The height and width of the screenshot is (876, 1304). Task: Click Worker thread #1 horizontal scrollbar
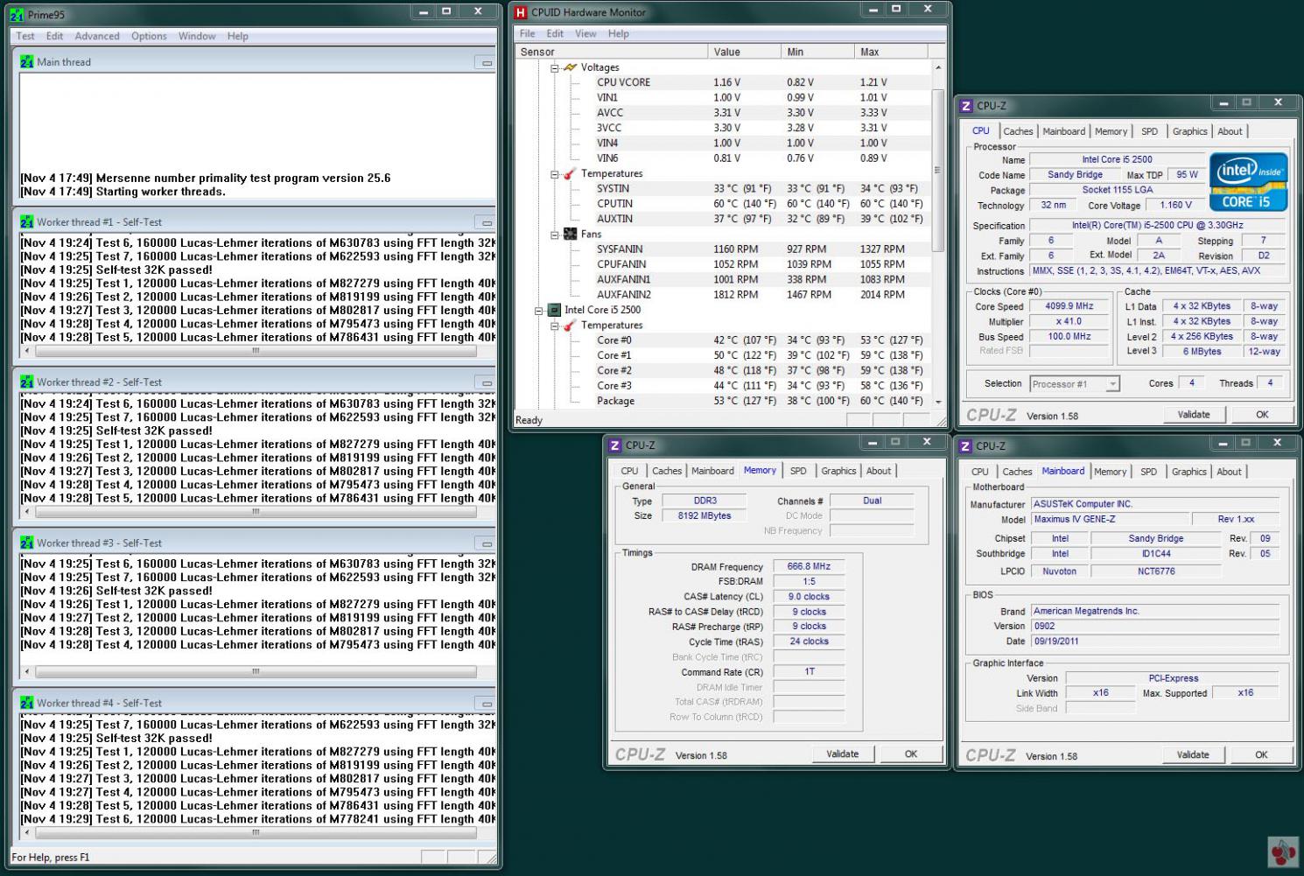[256, 351]
